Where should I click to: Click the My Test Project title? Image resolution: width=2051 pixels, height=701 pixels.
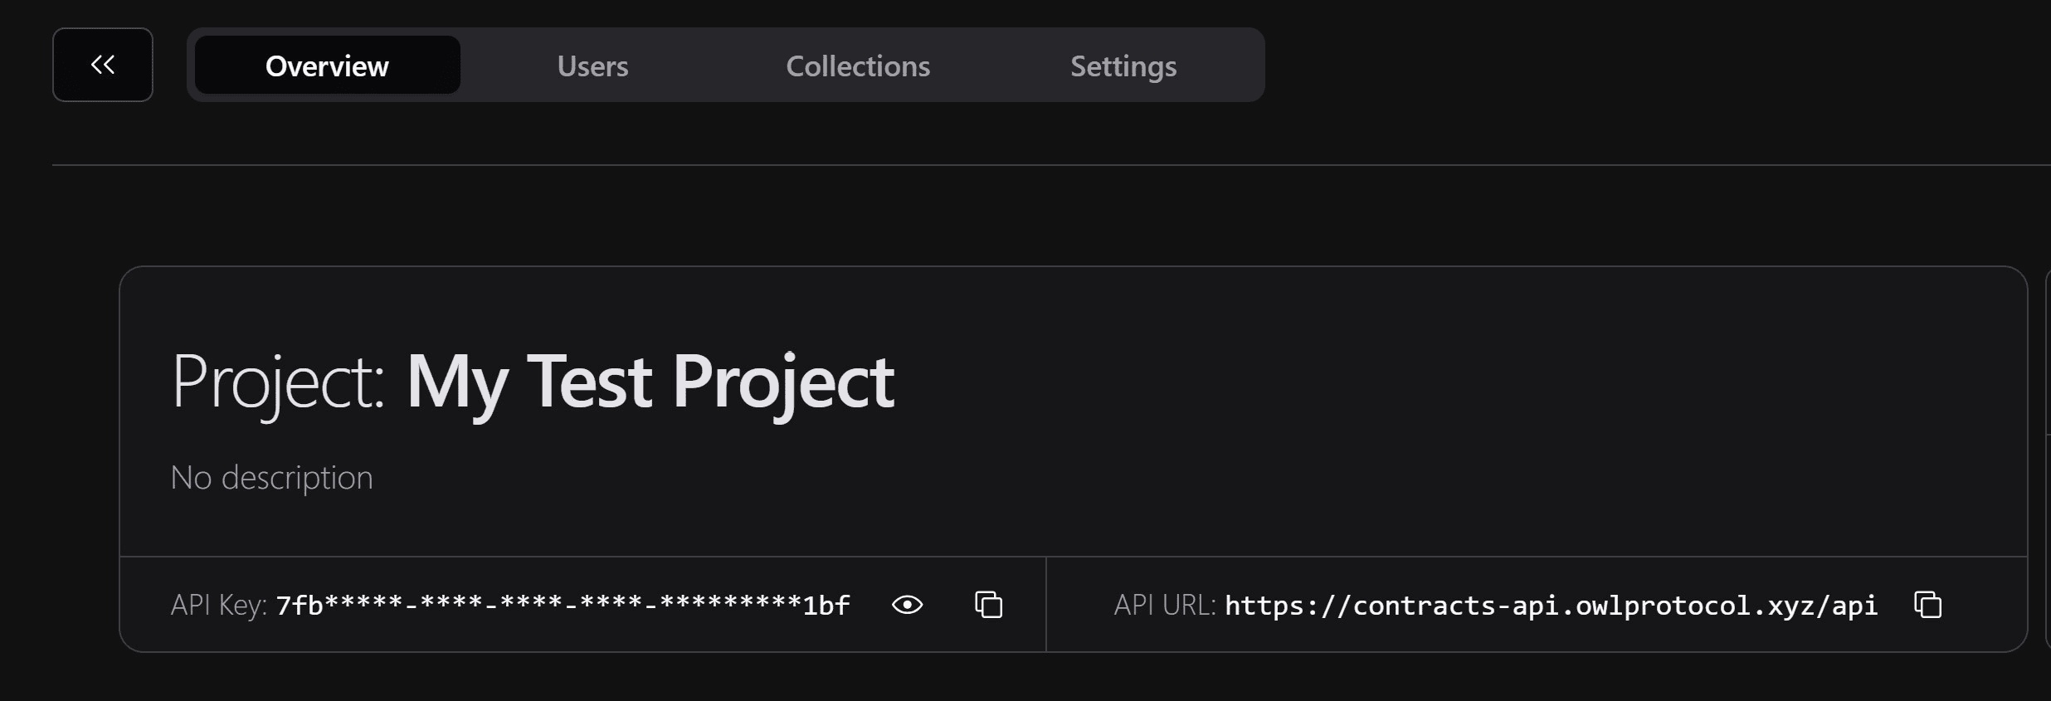click(650, 382)
